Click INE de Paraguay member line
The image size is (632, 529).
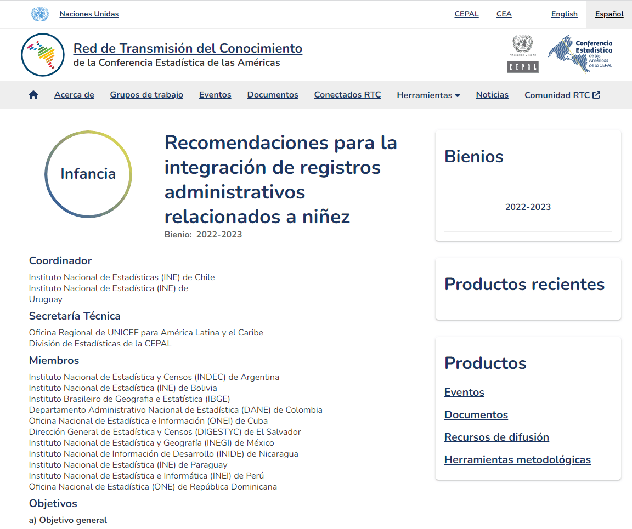click(128, 465)
